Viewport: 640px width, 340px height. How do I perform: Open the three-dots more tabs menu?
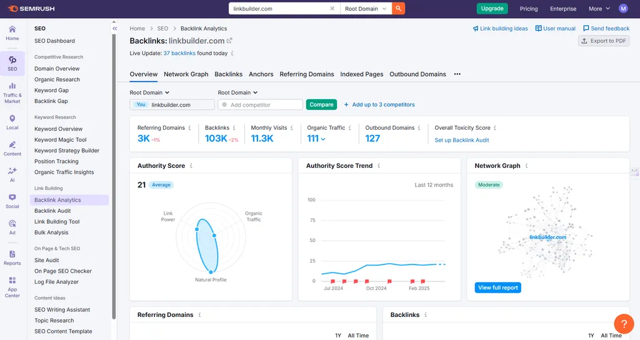pyautogui.click(x=457, y=74)
